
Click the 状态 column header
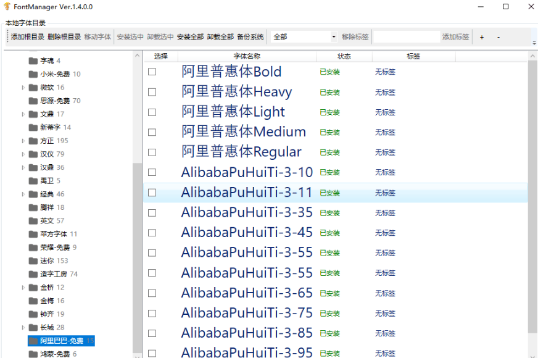tap(344, 56)
